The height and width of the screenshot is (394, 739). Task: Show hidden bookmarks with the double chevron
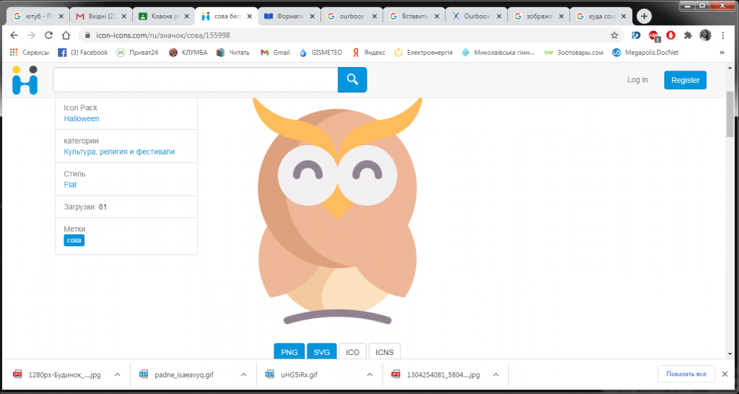click(x=722, y=52)
